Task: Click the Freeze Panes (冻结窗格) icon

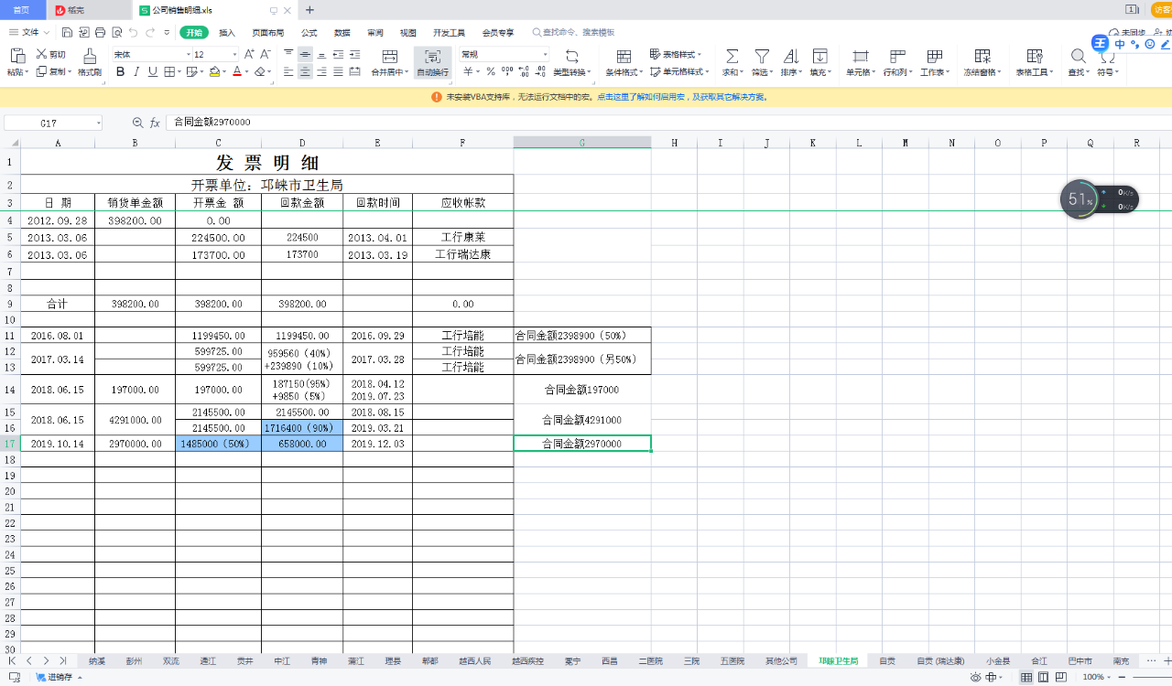Action: 982,57
